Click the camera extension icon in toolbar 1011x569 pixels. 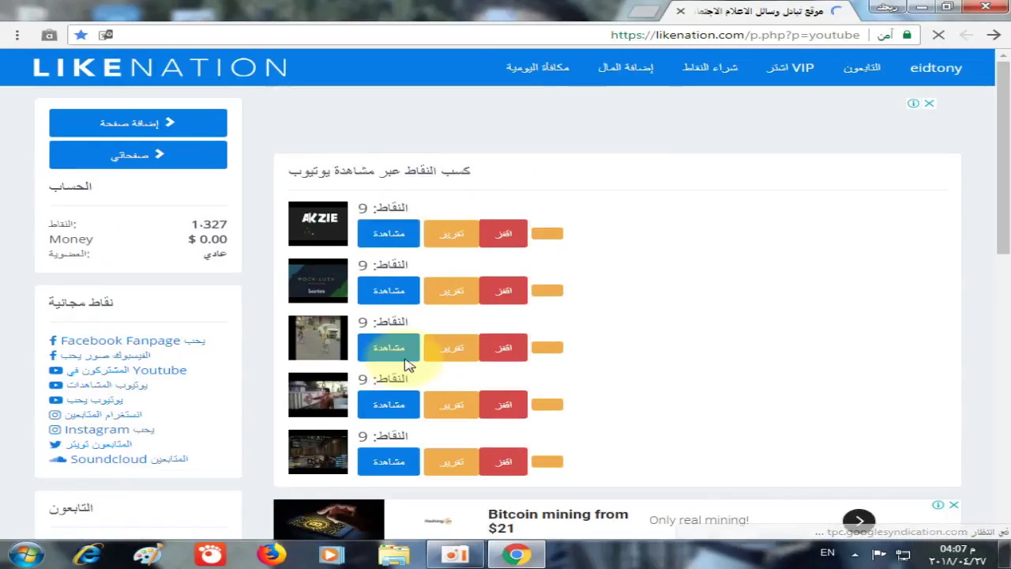click(x=49, y=35)
